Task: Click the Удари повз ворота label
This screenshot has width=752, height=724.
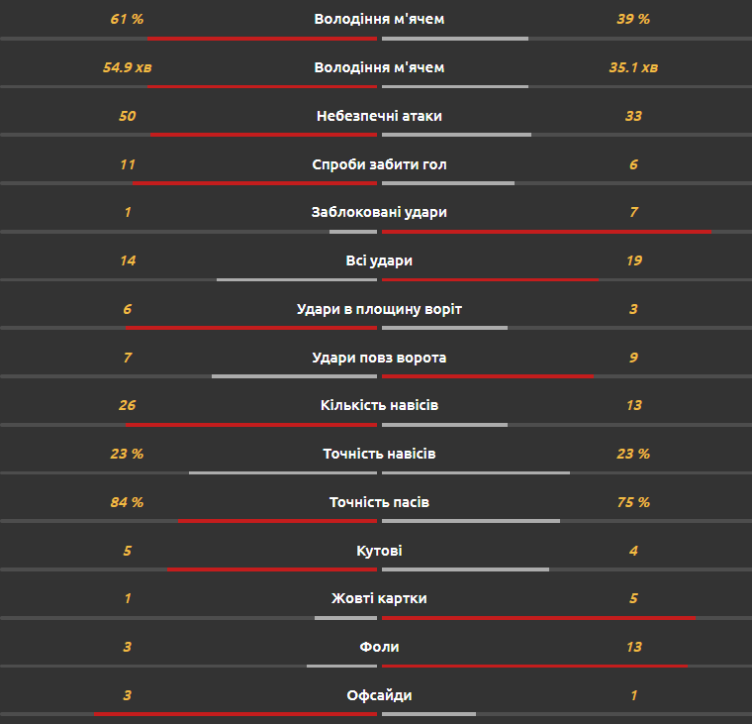Action: click(379, 358)
